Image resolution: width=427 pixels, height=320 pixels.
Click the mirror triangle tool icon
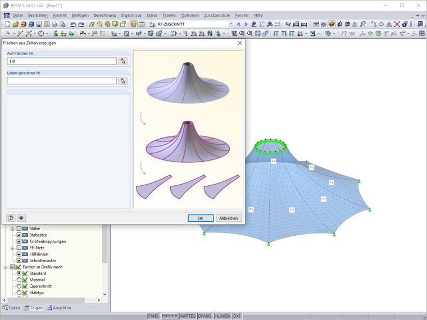[x=389, y=24]
